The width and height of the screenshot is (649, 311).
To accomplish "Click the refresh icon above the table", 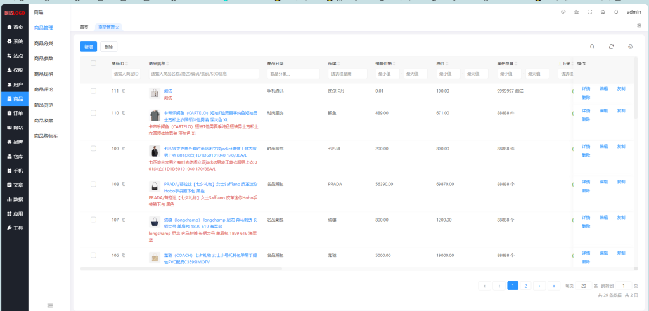I will coord(611,46).
